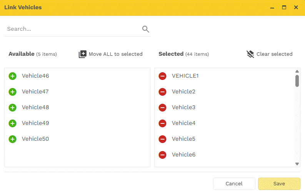Add Vehicle49 using its green plus icon

(x=12, y=123)
